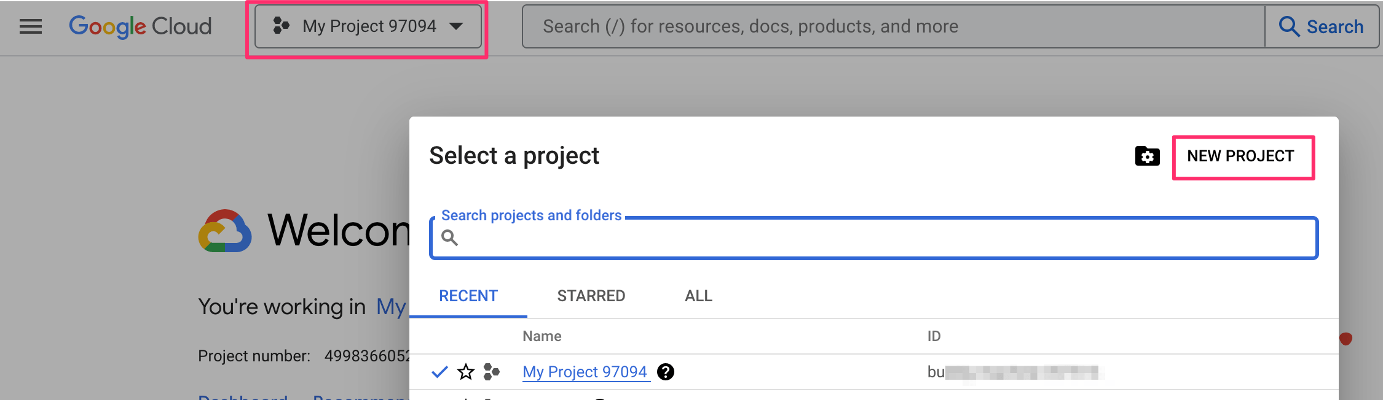Switch to the STARRED tab
1383x400 pixels.
point(591,296)
